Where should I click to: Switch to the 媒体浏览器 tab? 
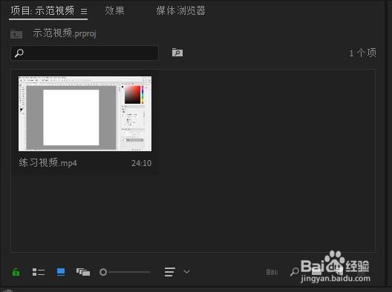(x=180, y=10)
